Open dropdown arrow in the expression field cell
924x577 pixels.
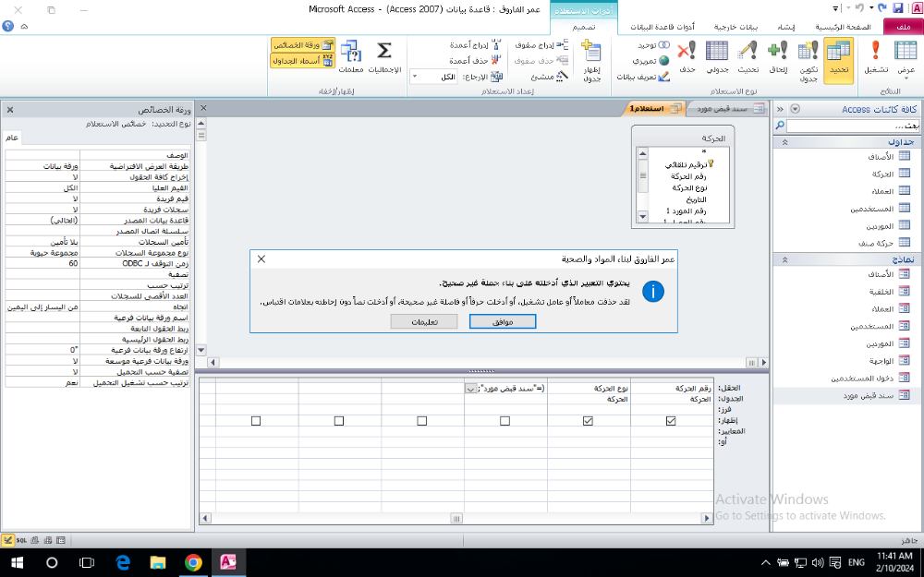[471, 389]
